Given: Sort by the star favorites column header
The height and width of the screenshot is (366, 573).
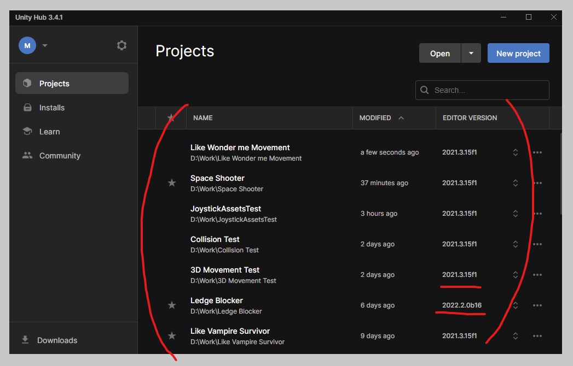Looking at the screenshot, I should 171,118.
